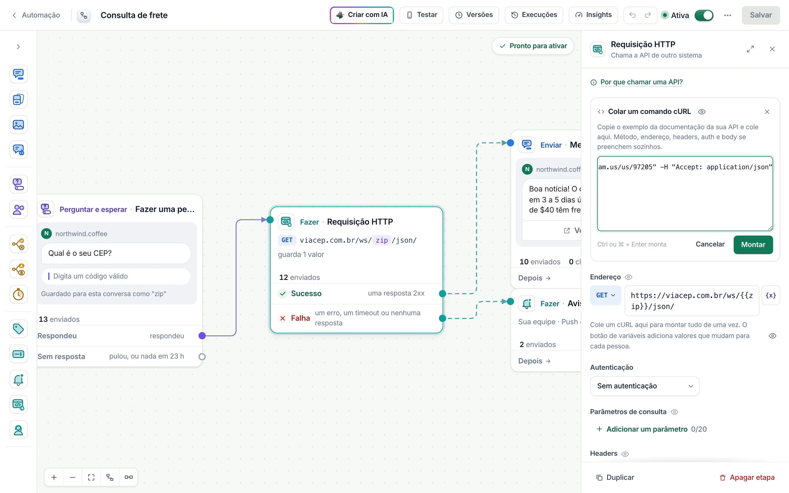Select the condition branch icon in sidebar
The image size is (789, 493).
click(18, 244)
